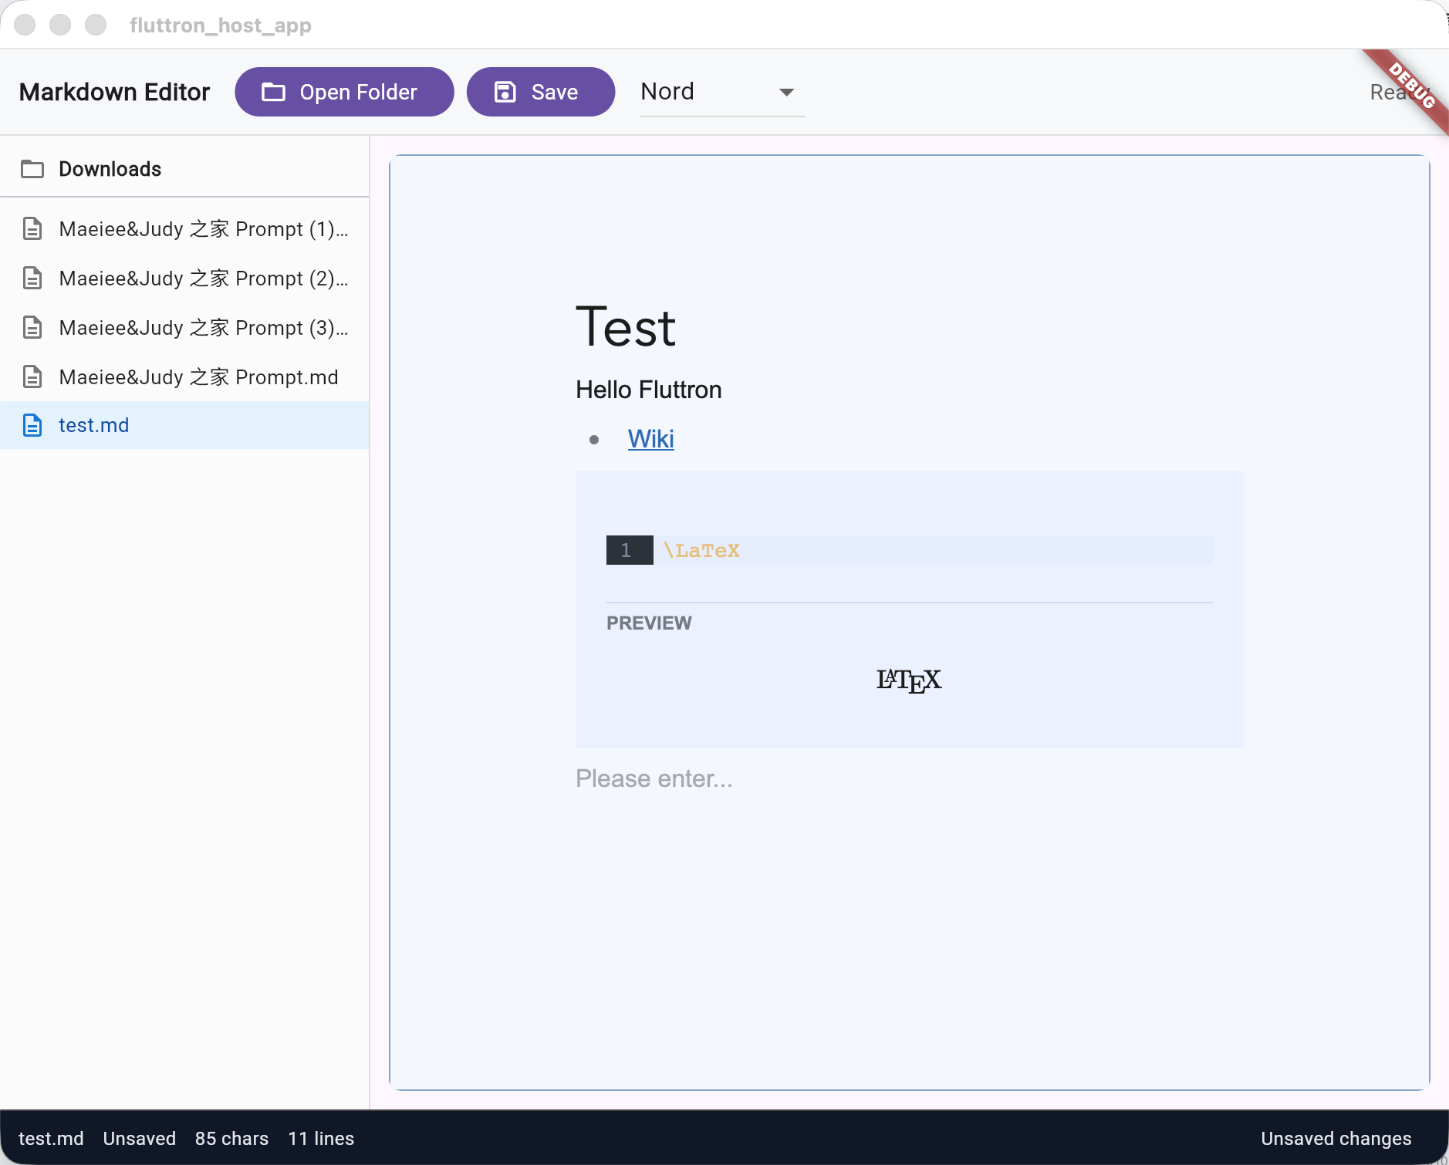Open the Nord theme dropdown
Viewport: 1449px width, 1165px height.
click(721, 92)
